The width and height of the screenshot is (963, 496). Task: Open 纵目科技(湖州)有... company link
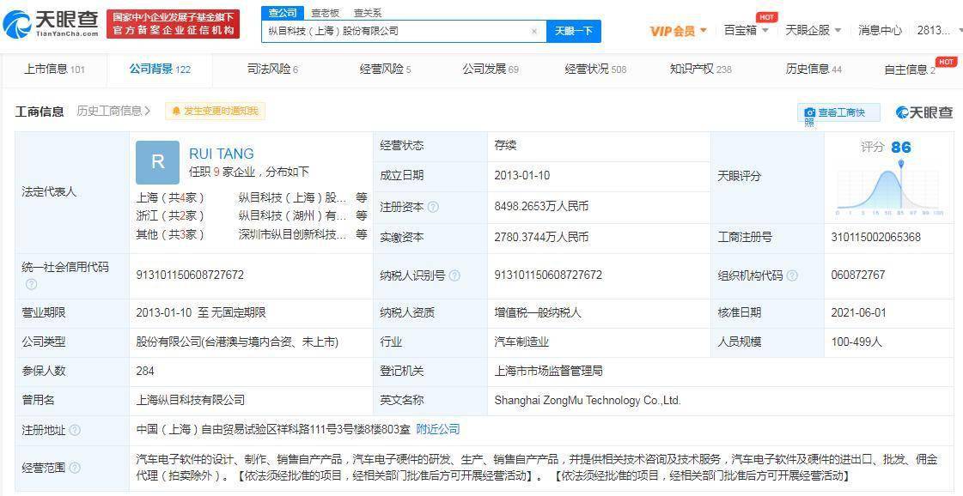[293, 216]
